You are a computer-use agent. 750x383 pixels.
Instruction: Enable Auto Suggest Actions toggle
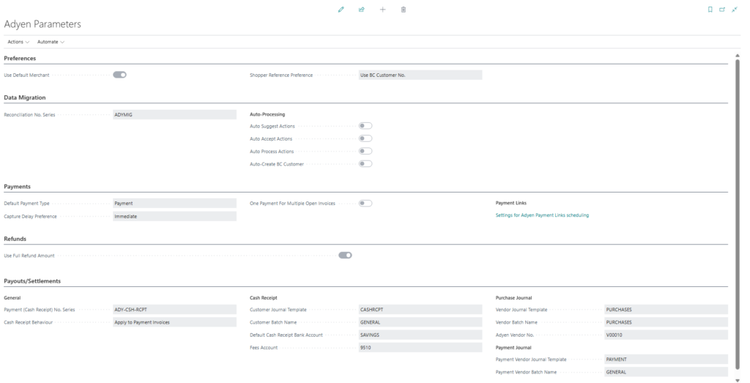[x=365, y=126]
